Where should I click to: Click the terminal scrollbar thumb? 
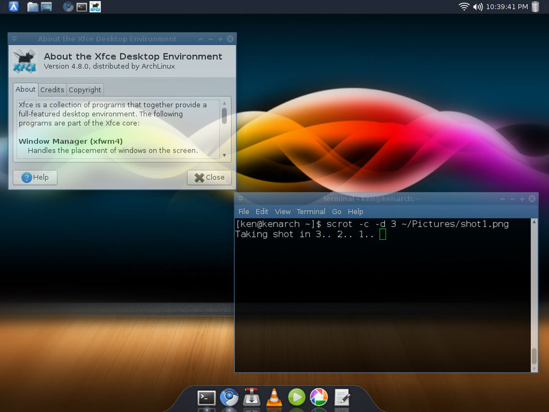point(534,356)
